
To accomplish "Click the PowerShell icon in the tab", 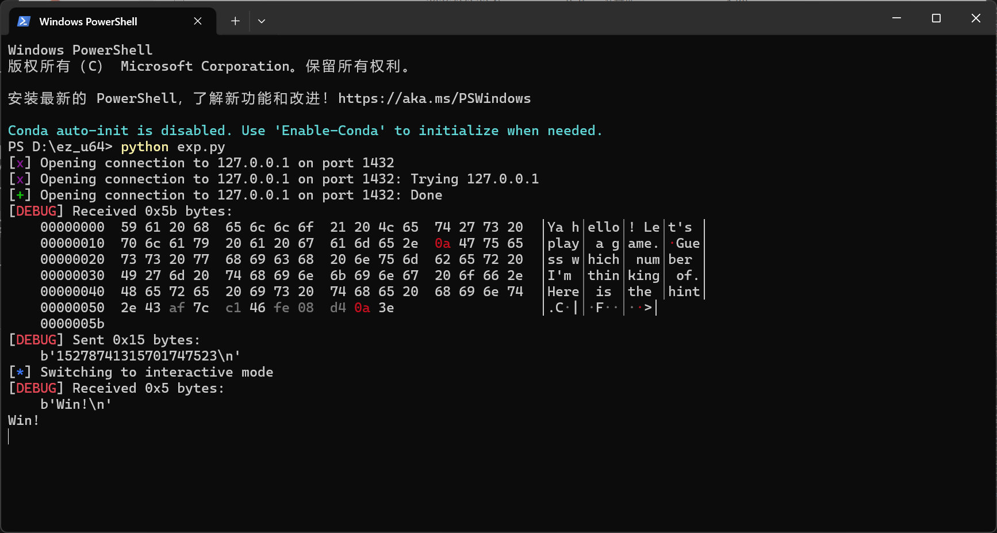I will pos(24,21).
